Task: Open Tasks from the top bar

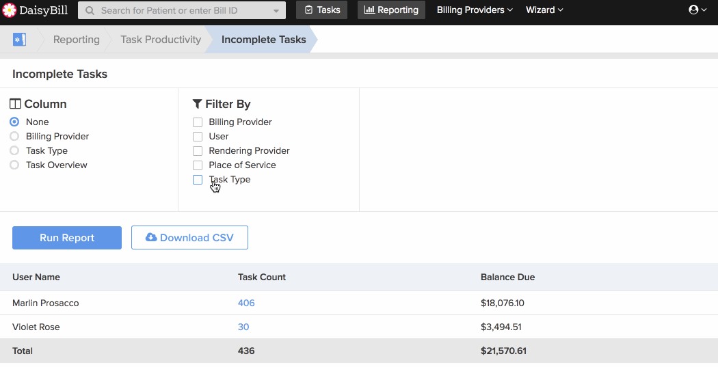Action: tap(322, 10)
